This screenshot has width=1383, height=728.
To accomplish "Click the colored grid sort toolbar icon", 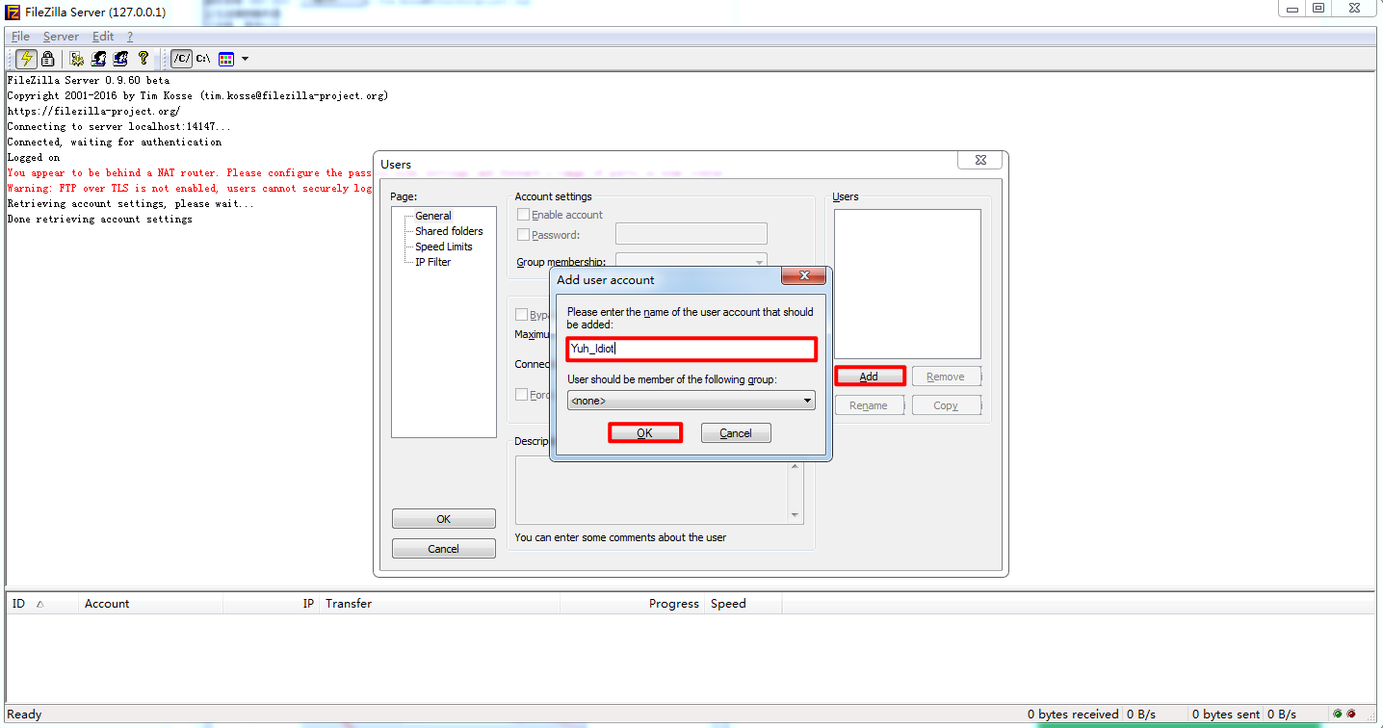I will [226, 59].
